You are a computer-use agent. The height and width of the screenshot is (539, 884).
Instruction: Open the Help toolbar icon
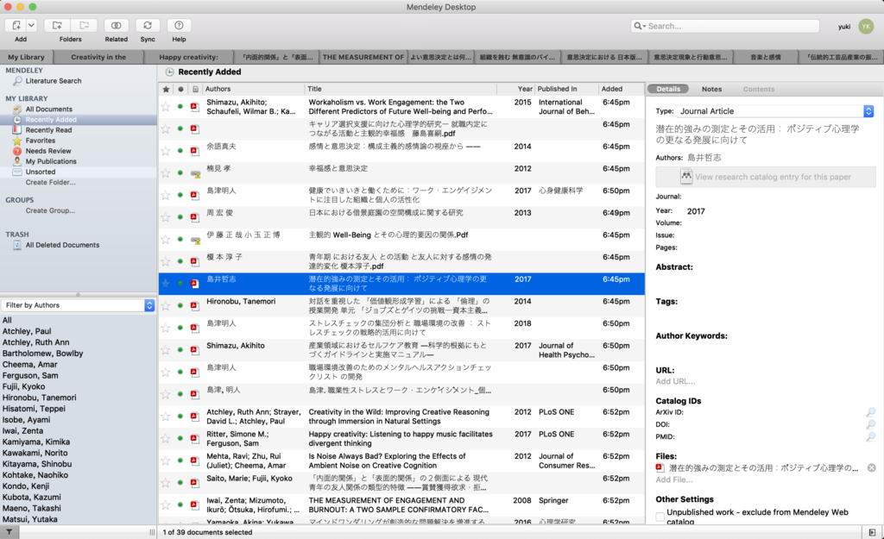point(179,25)
